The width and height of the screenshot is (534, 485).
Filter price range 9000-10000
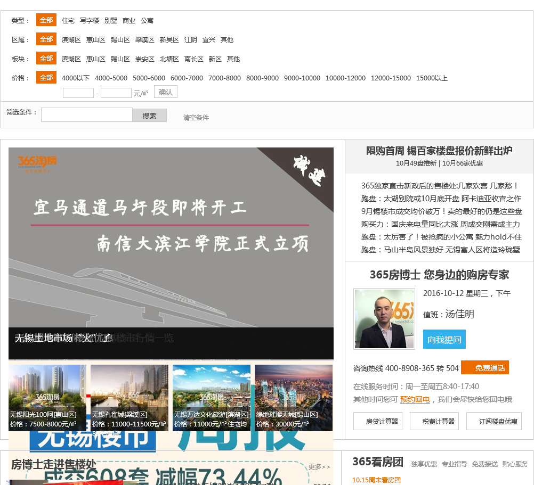302,78
